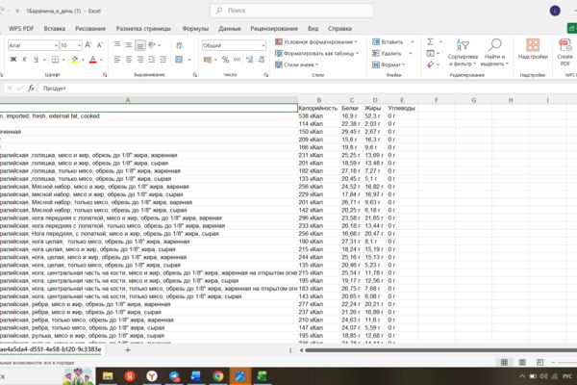Switch to Page Layout view icon

522,363
